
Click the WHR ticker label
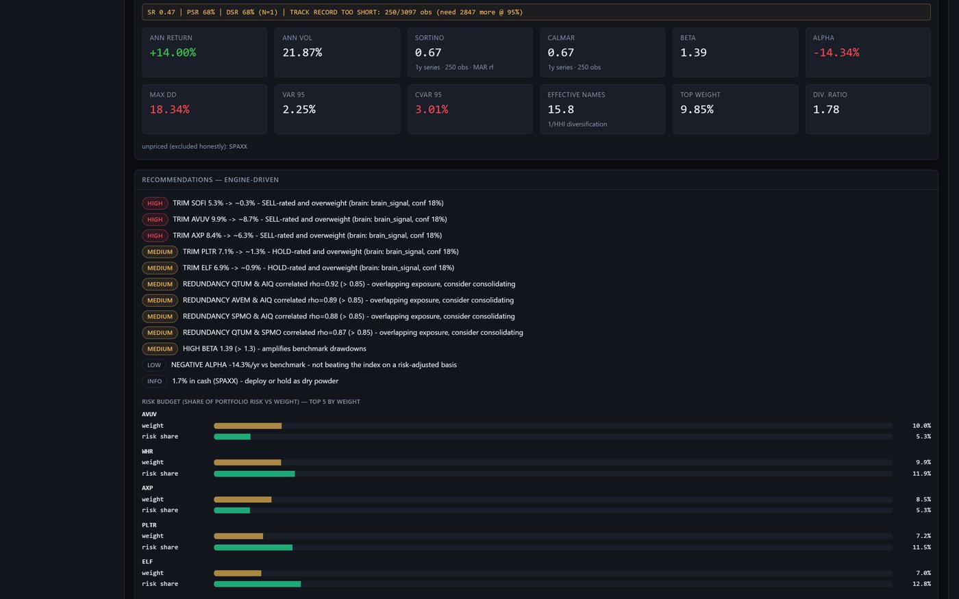click(x=147, y=451)
